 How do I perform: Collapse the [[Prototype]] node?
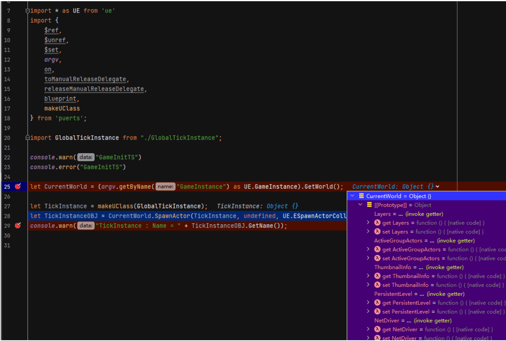[x=360, y=205]
